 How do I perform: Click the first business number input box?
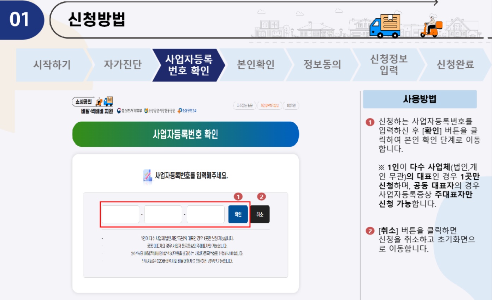[120, 214]
